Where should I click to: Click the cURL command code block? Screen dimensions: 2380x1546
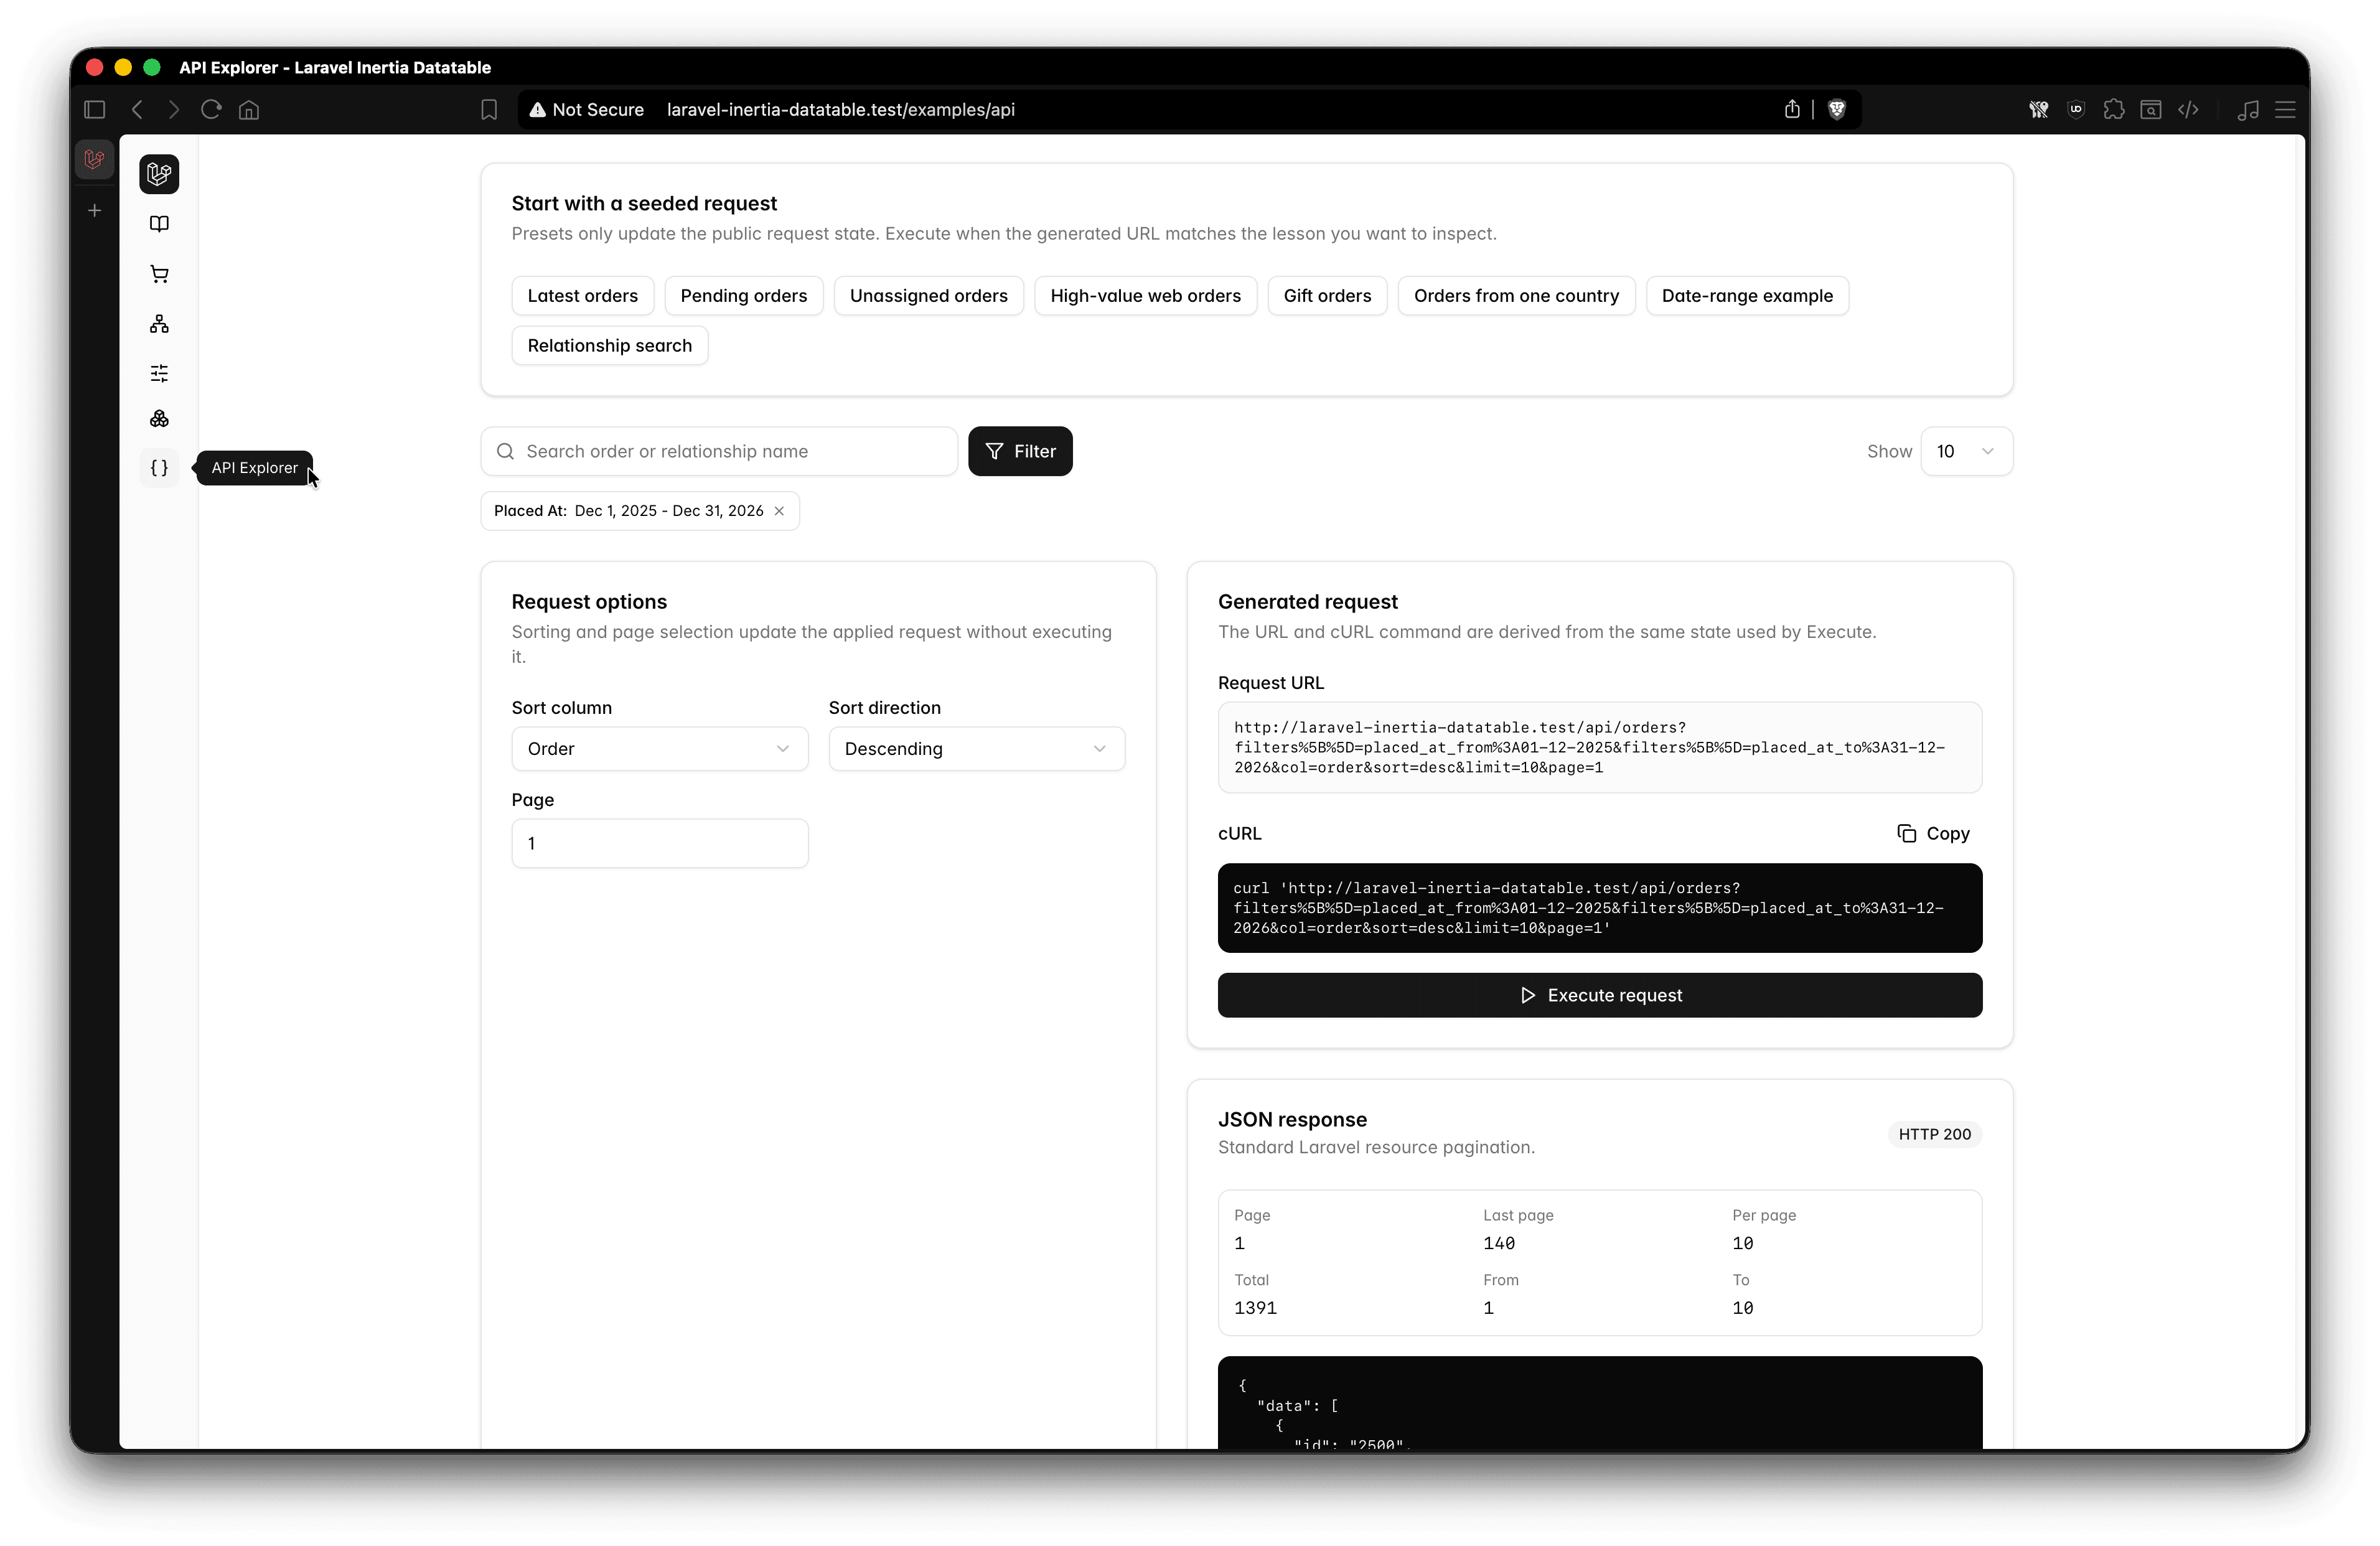[x=1600, y=908]
